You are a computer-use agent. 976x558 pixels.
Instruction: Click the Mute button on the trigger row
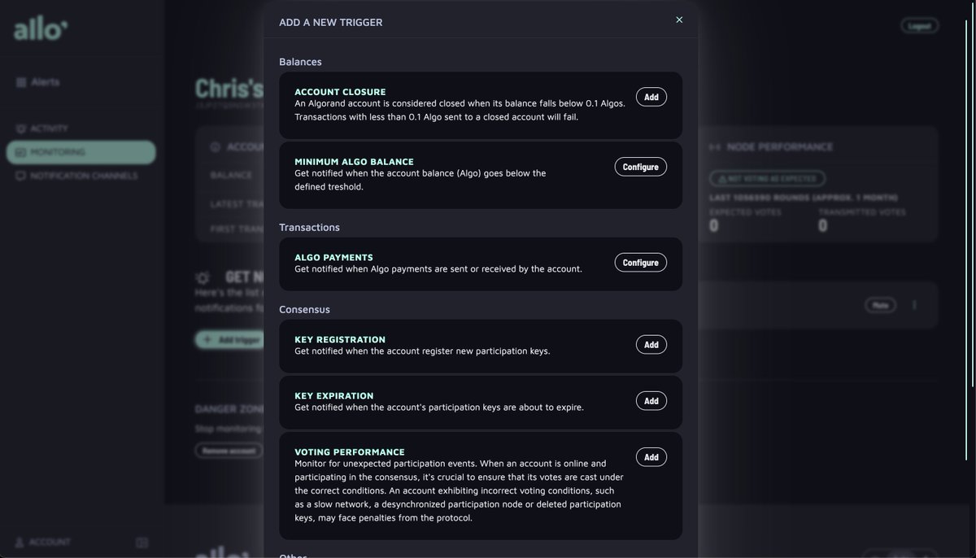click(880, 305)
